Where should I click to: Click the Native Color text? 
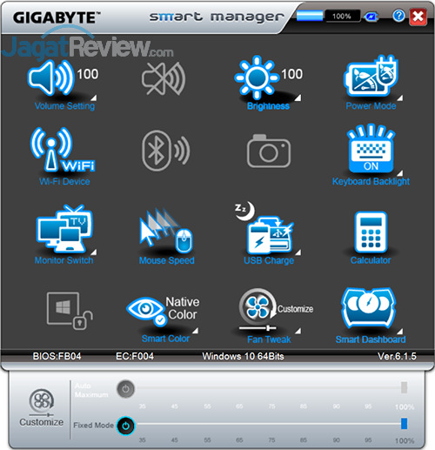tap(183, 308)
